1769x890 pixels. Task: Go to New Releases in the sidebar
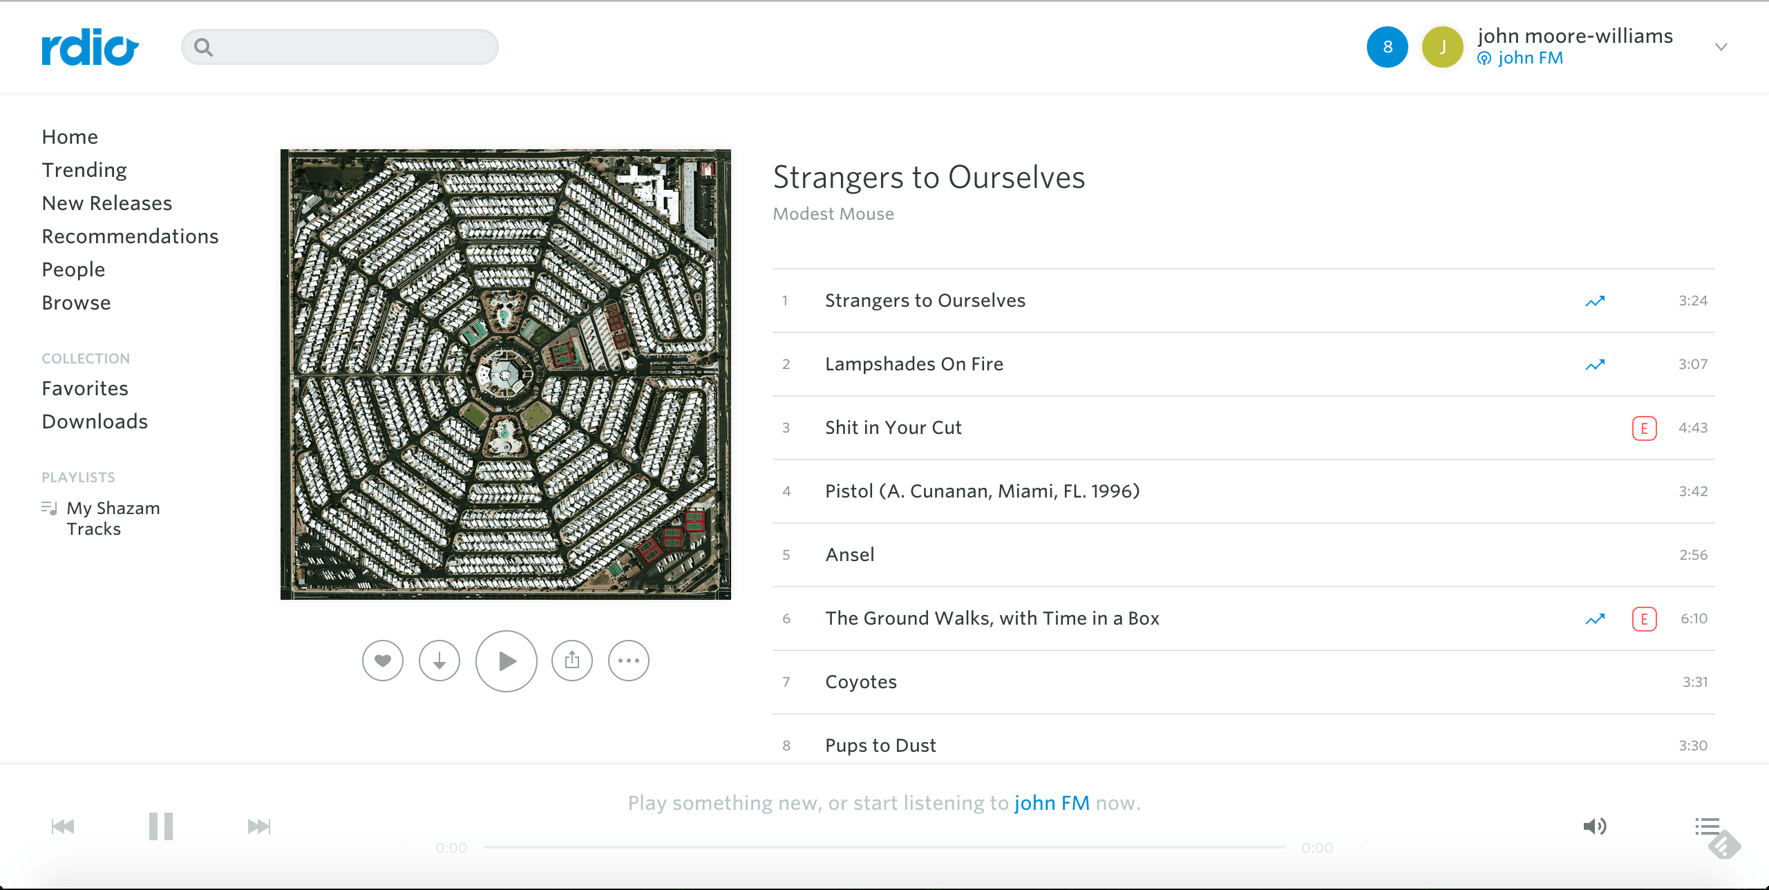(x=107, y=203)
